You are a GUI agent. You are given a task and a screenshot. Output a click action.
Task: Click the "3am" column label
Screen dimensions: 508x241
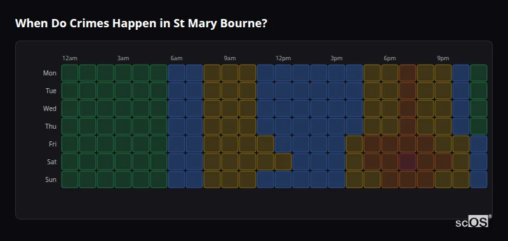click(123, 58)
